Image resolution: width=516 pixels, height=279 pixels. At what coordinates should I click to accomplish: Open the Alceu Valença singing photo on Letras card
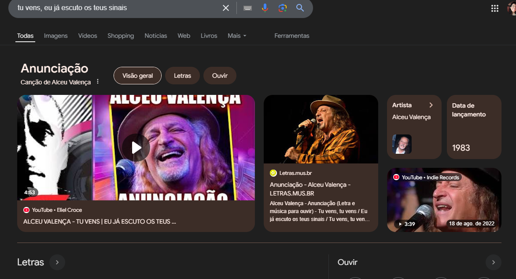(x=321, y=129)
